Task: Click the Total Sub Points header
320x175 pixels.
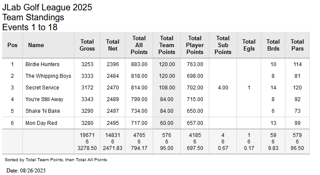Action: click(x=223, y=45)
